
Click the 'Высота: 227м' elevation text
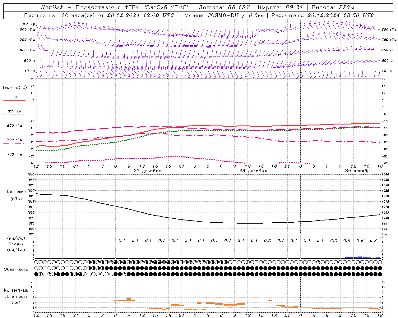tap(333, 7)
